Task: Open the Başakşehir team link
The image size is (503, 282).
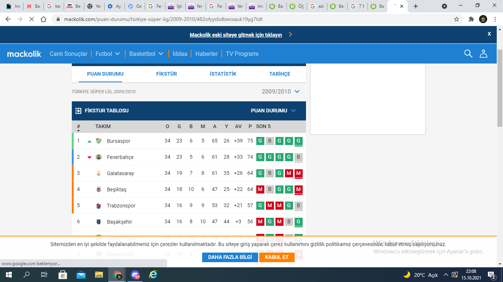Action: [119, 222]
